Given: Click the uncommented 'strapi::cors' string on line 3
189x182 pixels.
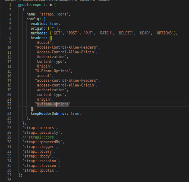Looking at the screenshot, I should (x=54, y=14).
